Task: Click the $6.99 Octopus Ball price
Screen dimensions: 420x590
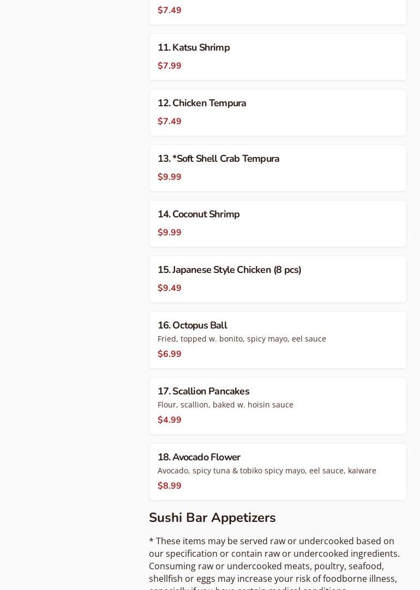Action: tap(169, 354)
